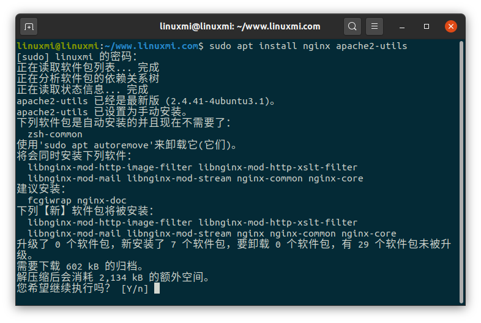Click the zsh-common package name

[x=55, y=134]
